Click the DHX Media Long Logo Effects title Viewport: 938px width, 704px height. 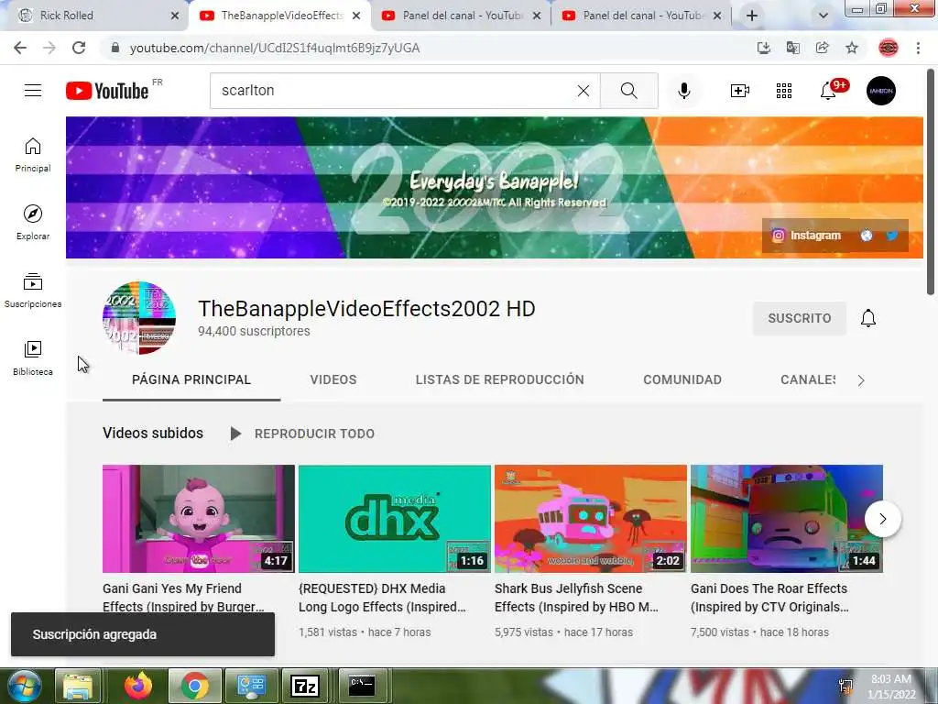(x=382, y=598)
